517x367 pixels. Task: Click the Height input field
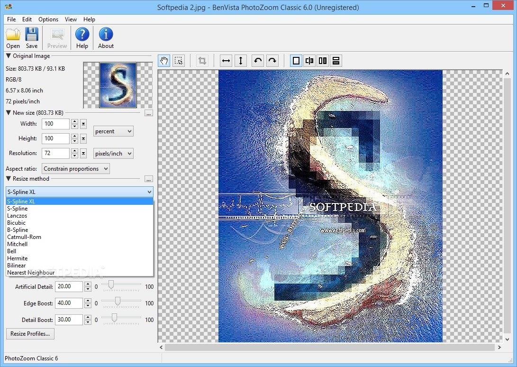point(55,138)
